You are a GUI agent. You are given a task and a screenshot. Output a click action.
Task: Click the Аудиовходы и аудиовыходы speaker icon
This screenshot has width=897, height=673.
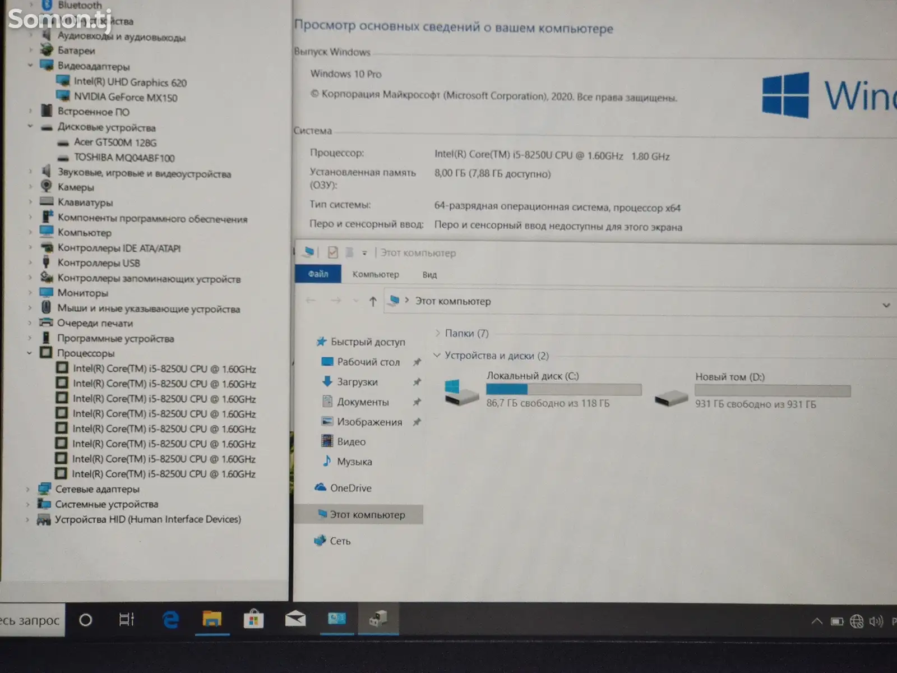point(47,35)
